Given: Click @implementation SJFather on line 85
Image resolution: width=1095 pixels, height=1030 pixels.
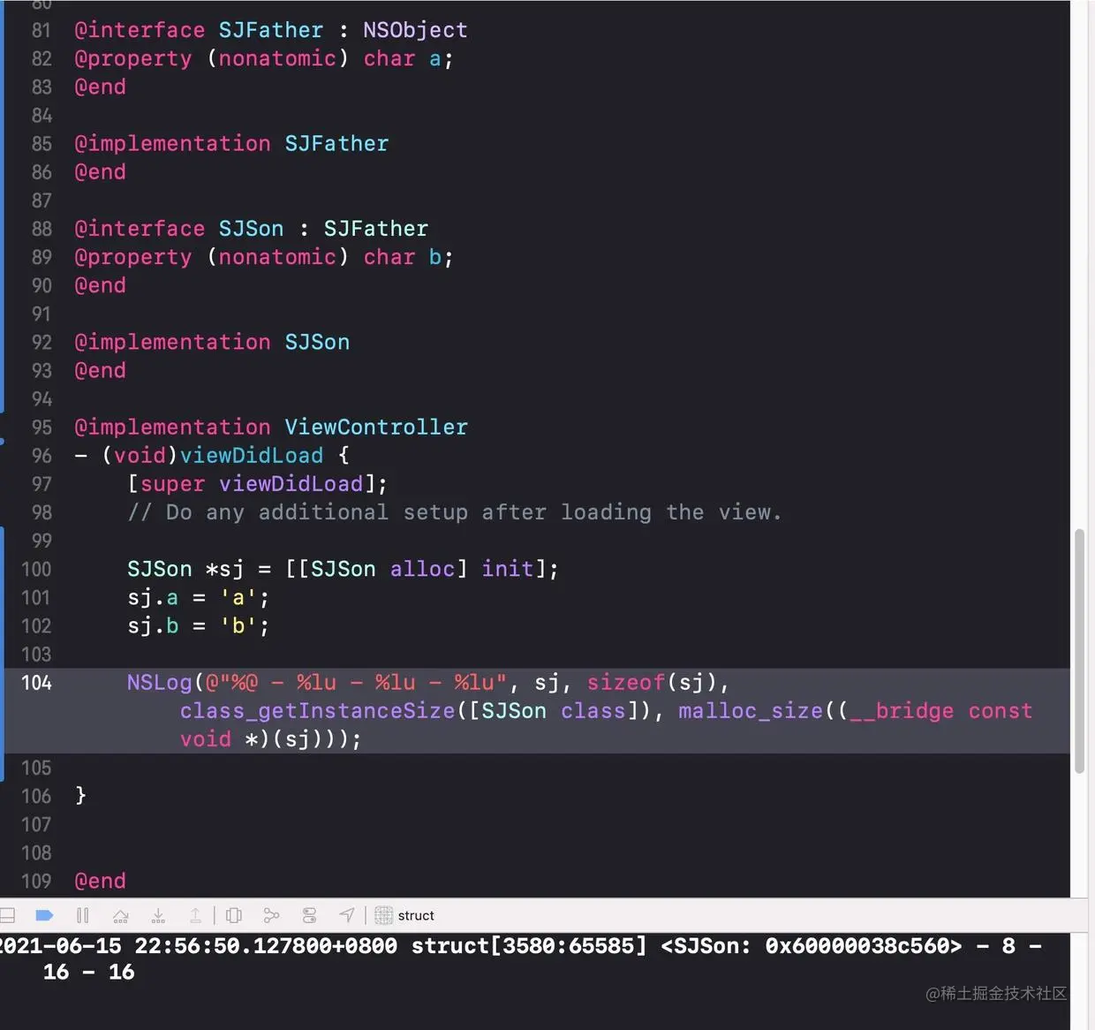Looking at the screenshot, I should coord(231,144).
